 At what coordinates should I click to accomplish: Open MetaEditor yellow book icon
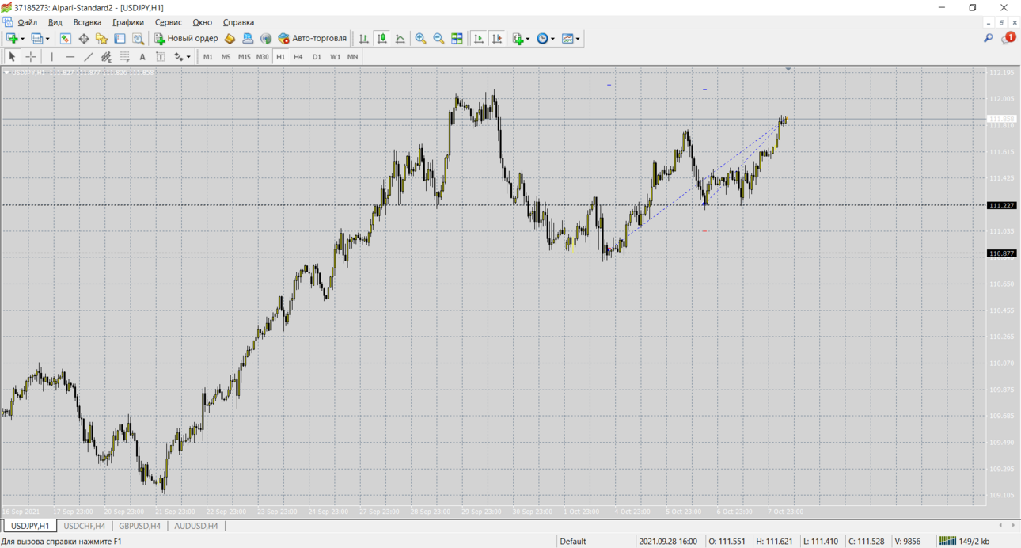[x=230, y=38]
